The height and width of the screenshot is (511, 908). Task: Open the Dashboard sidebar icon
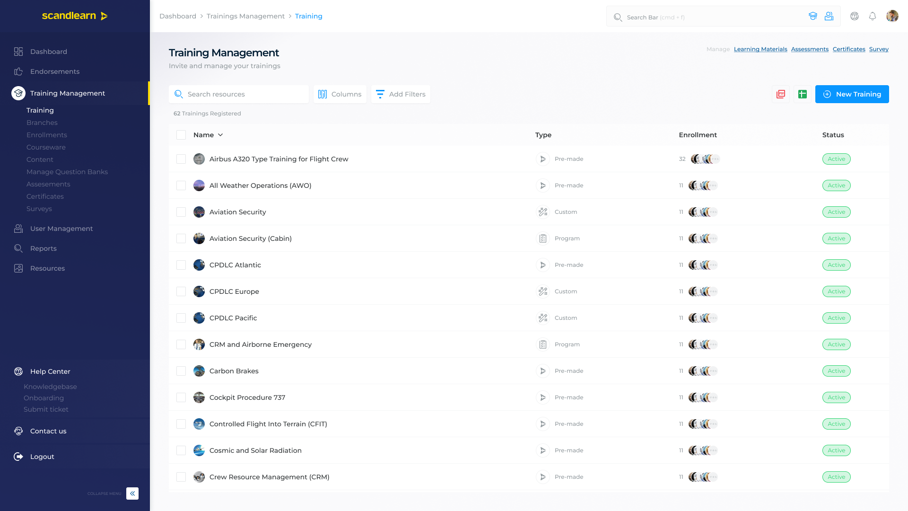[18, 52]
